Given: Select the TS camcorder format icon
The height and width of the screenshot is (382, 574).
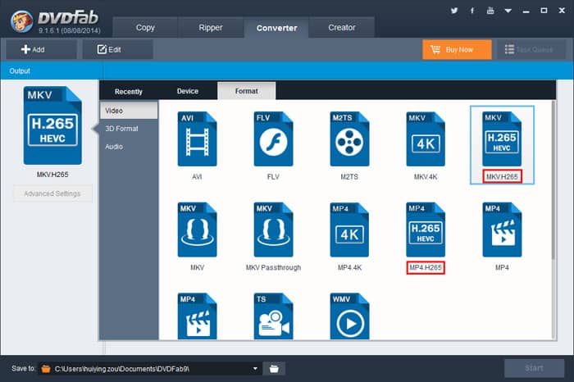Looking at the screenshot, I should click(273, 316).
